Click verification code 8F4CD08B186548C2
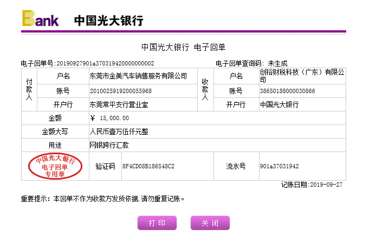Screen dimensions: 376x250 [148, 166]
